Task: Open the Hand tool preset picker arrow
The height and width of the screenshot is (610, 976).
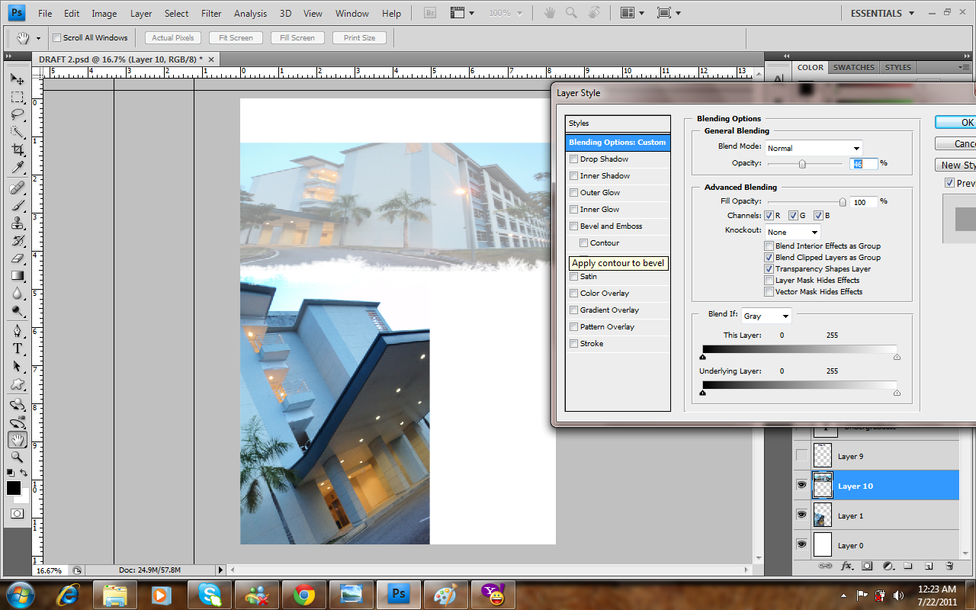Action: coord(38,38)
